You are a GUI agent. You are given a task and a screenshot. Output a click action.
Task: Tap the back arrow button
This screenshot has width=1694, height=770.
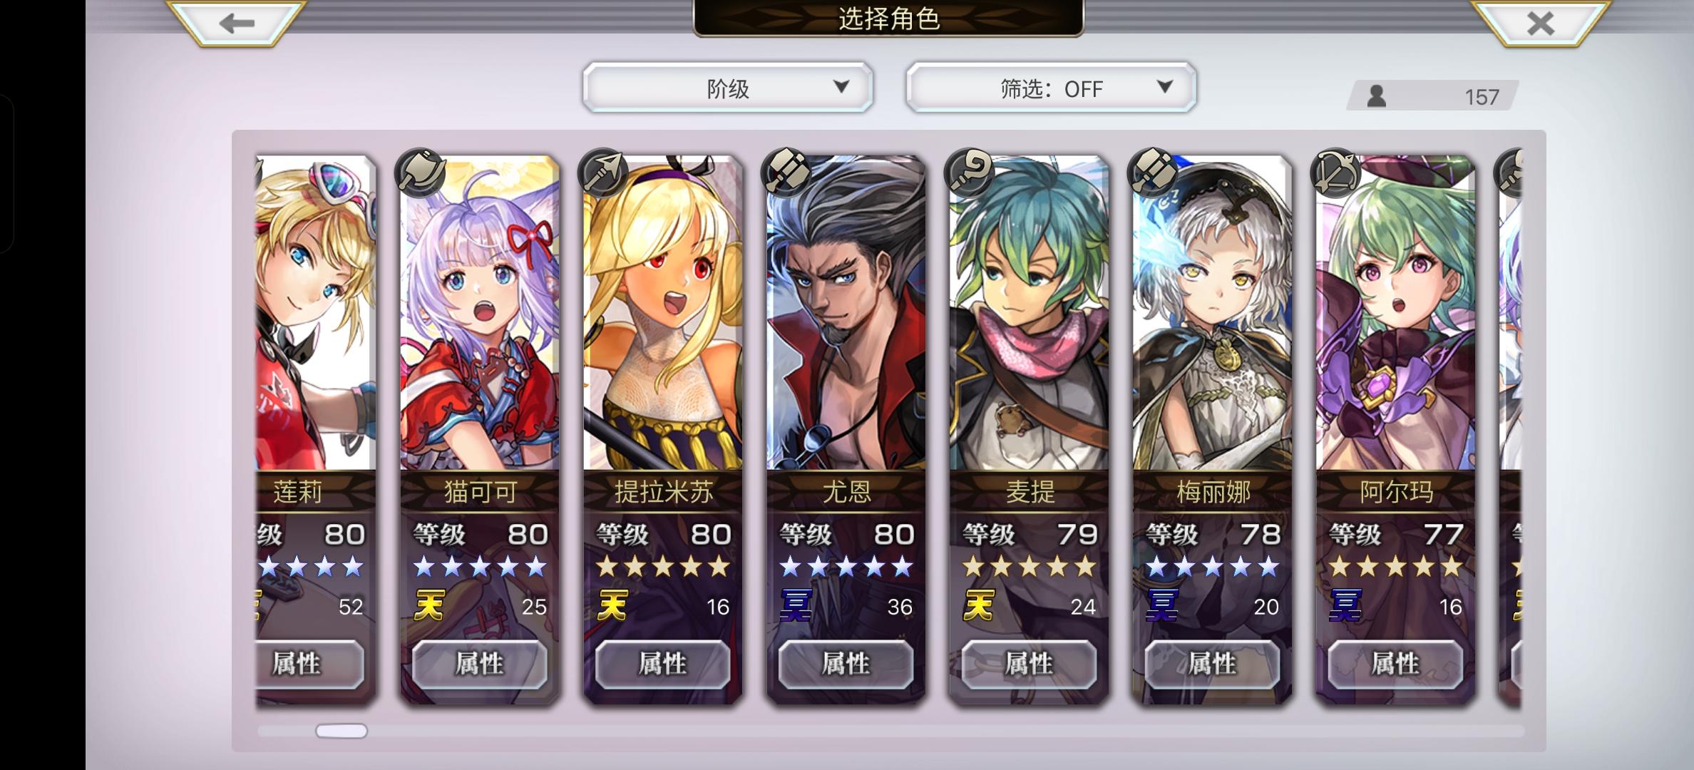coord(236,23)
